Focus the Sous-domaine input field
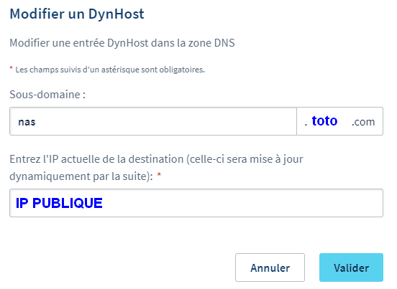The width and height of the screenshot is (397, 289). pyautogui.click(x=153, y=121)
